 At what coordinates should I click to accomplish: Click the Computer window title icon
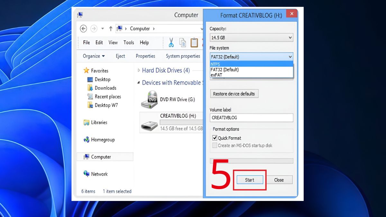click(x=80, y=15)
